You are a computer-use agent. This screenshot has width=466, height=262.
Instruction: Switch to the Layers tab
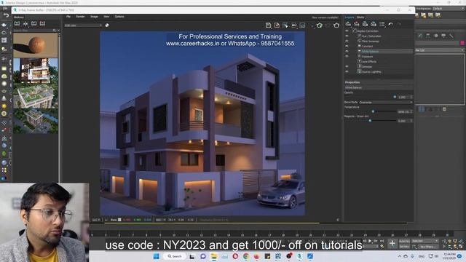[x=349, y=17]
